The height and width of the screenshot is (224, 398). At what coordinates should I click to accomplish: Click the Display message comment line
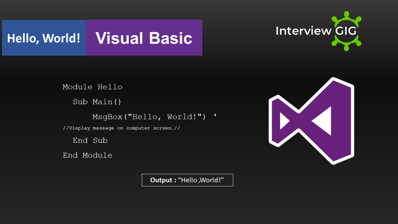point(122,128)
